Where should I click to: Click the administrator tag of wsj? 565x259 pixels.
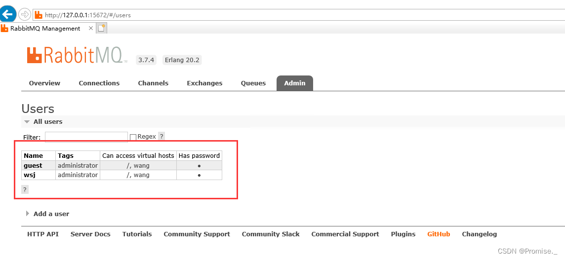(78, 175)
